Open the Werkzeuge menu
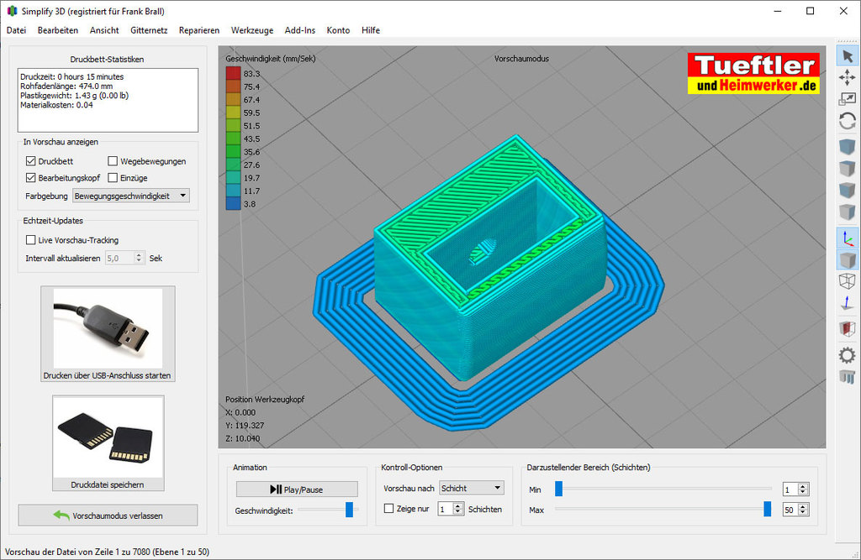This screenshot has width=861, height=560. pos(252,30)
